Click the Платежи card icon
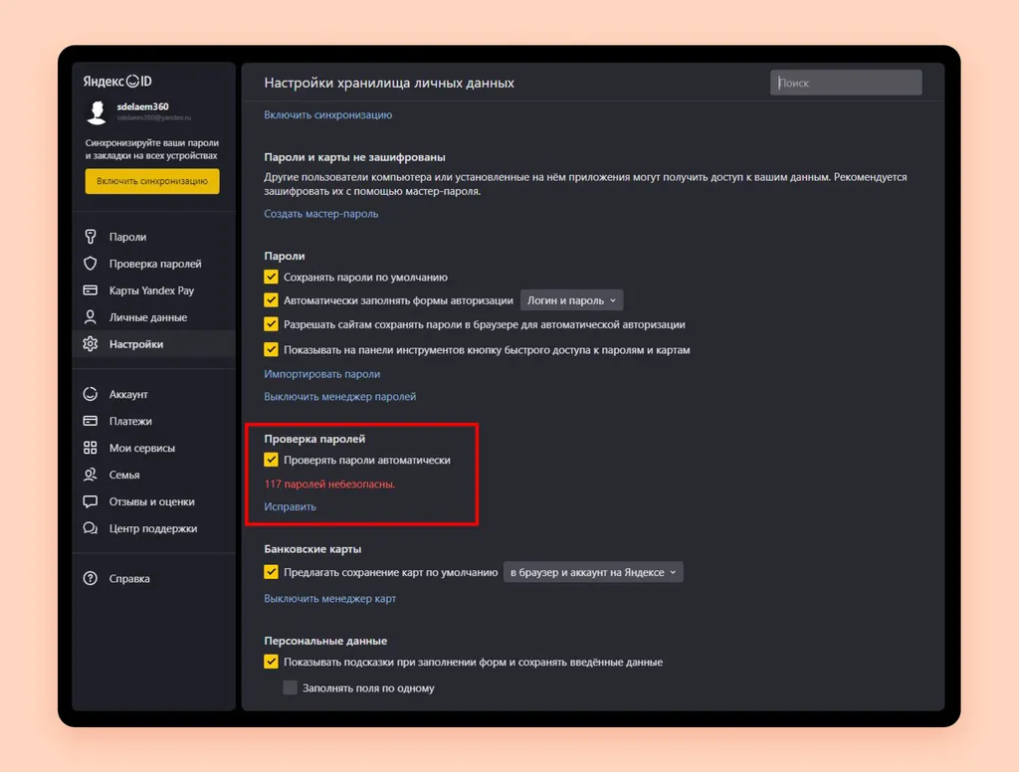This screenshot has height=772, width=1019. pyautogui.click(x=91, y=421)
